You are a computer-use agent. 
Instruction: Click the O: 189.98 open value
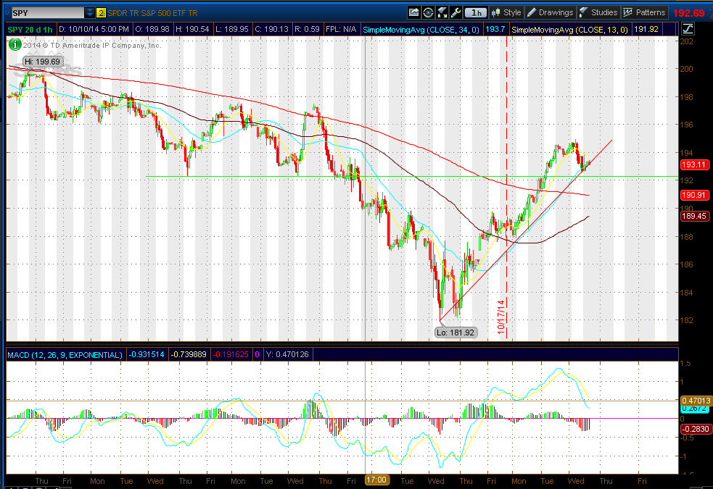[x=152, y=30]
